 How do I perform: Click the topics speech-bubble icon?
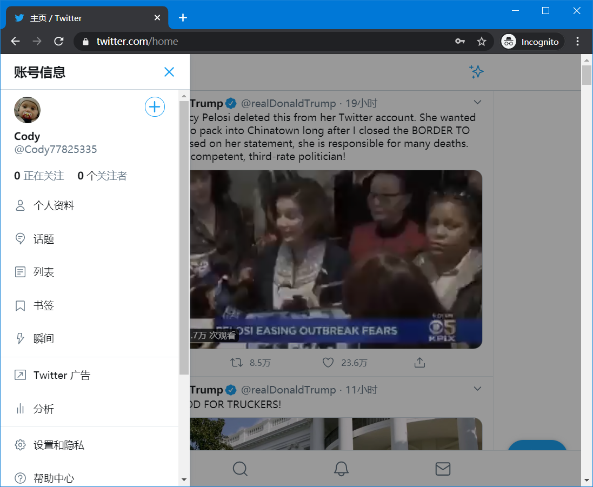click(20, 239)
